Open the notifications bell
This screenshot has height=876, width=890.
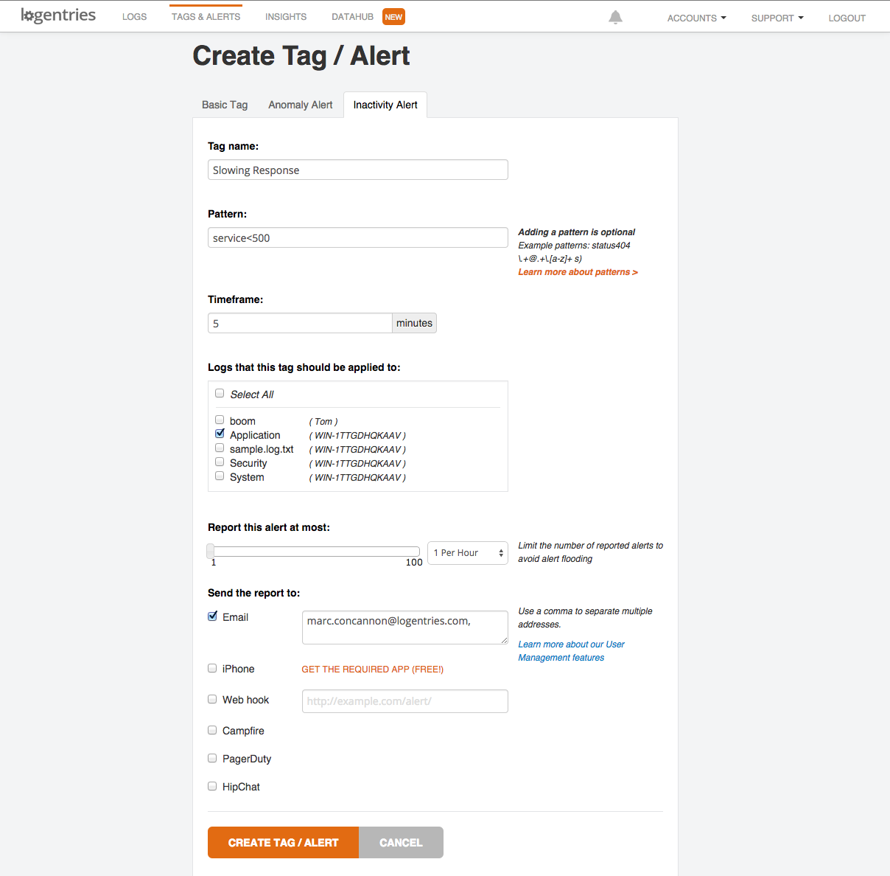615,17
